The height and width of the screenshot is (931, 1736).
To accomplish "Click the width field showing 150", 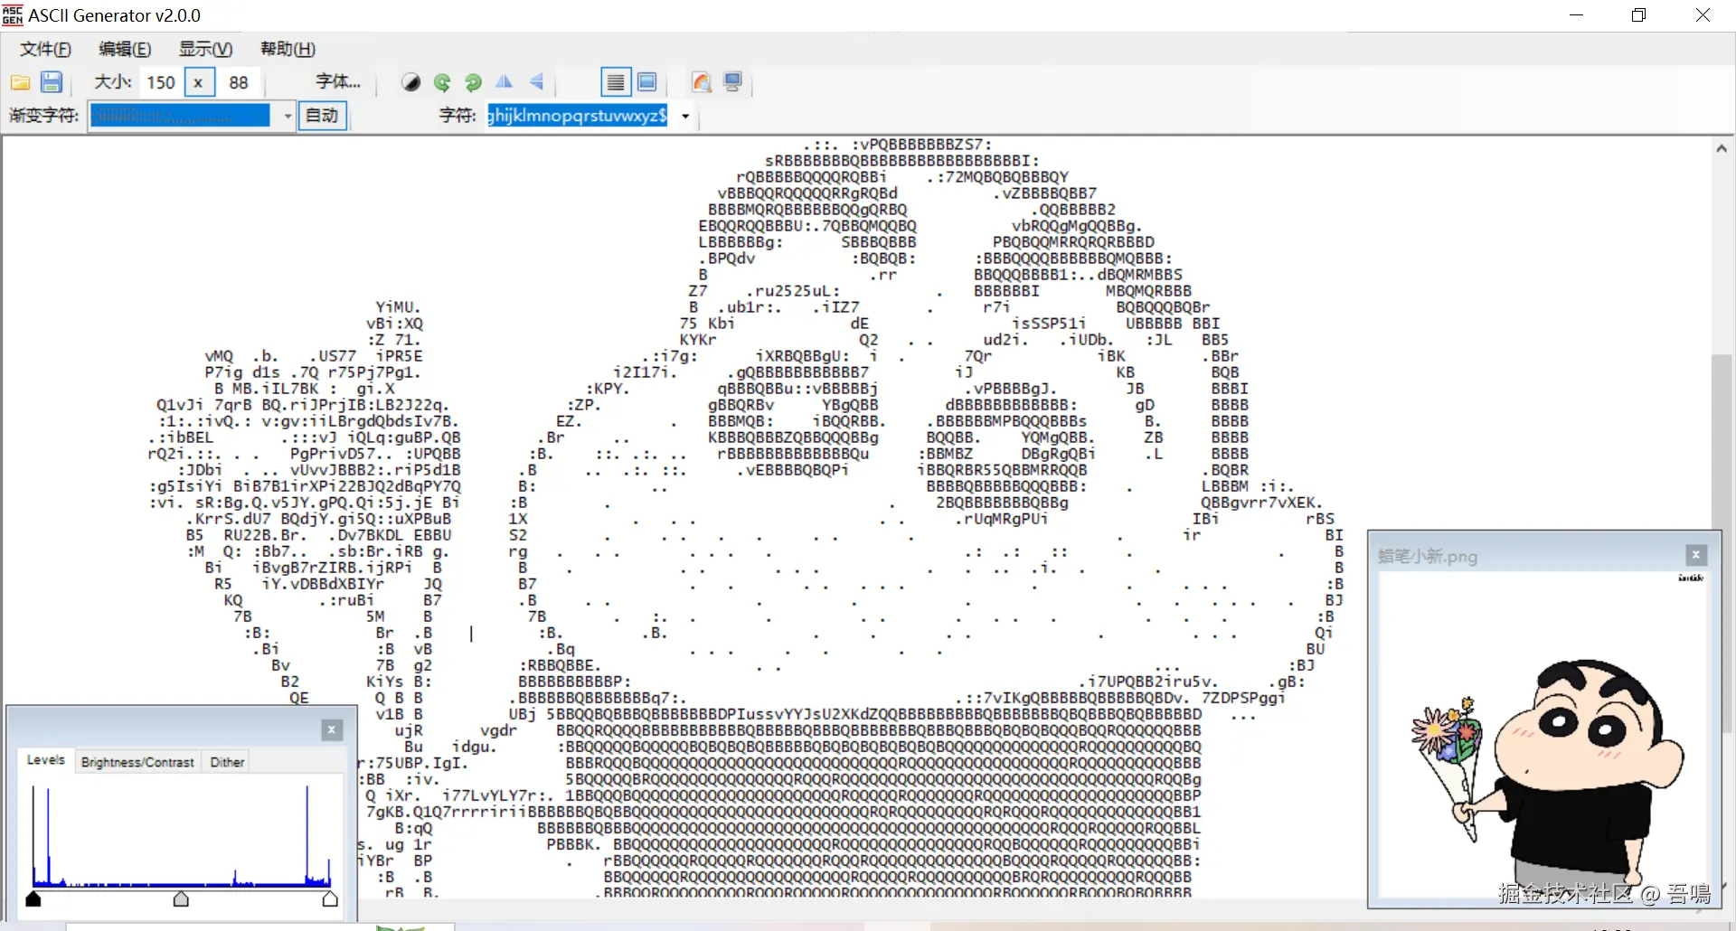I will pyautogui.click(x=161, y=83).
